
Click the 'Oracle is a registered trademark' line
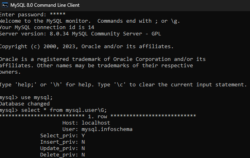click(103, 59)
